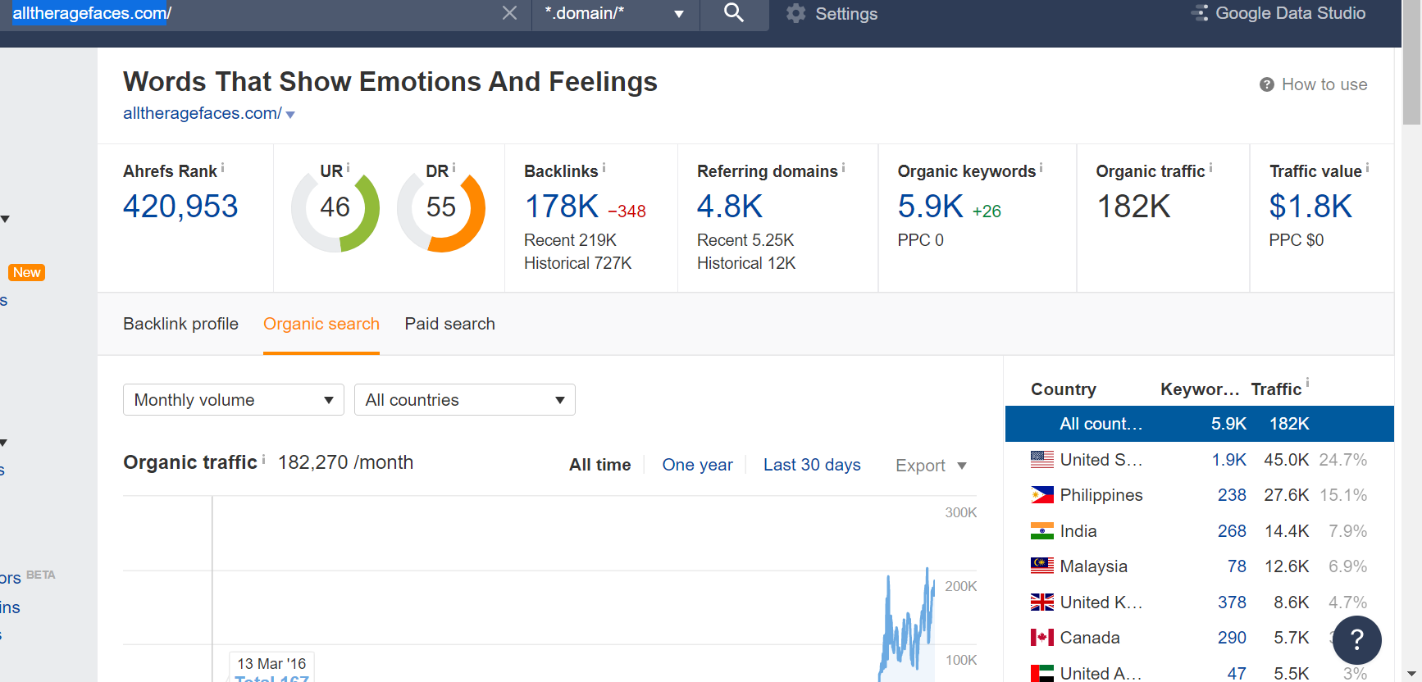Click the orange New badge in sidebar

point(26,272)
